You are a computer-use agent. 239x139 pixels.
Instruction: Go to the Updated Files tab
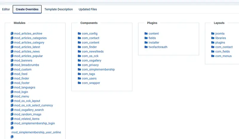[88, 9]
